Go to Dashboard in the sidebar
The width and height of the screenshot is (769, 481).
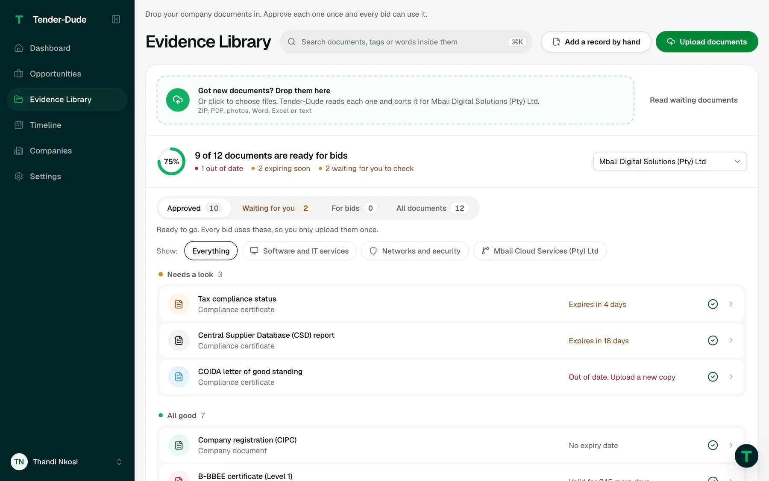67,48
